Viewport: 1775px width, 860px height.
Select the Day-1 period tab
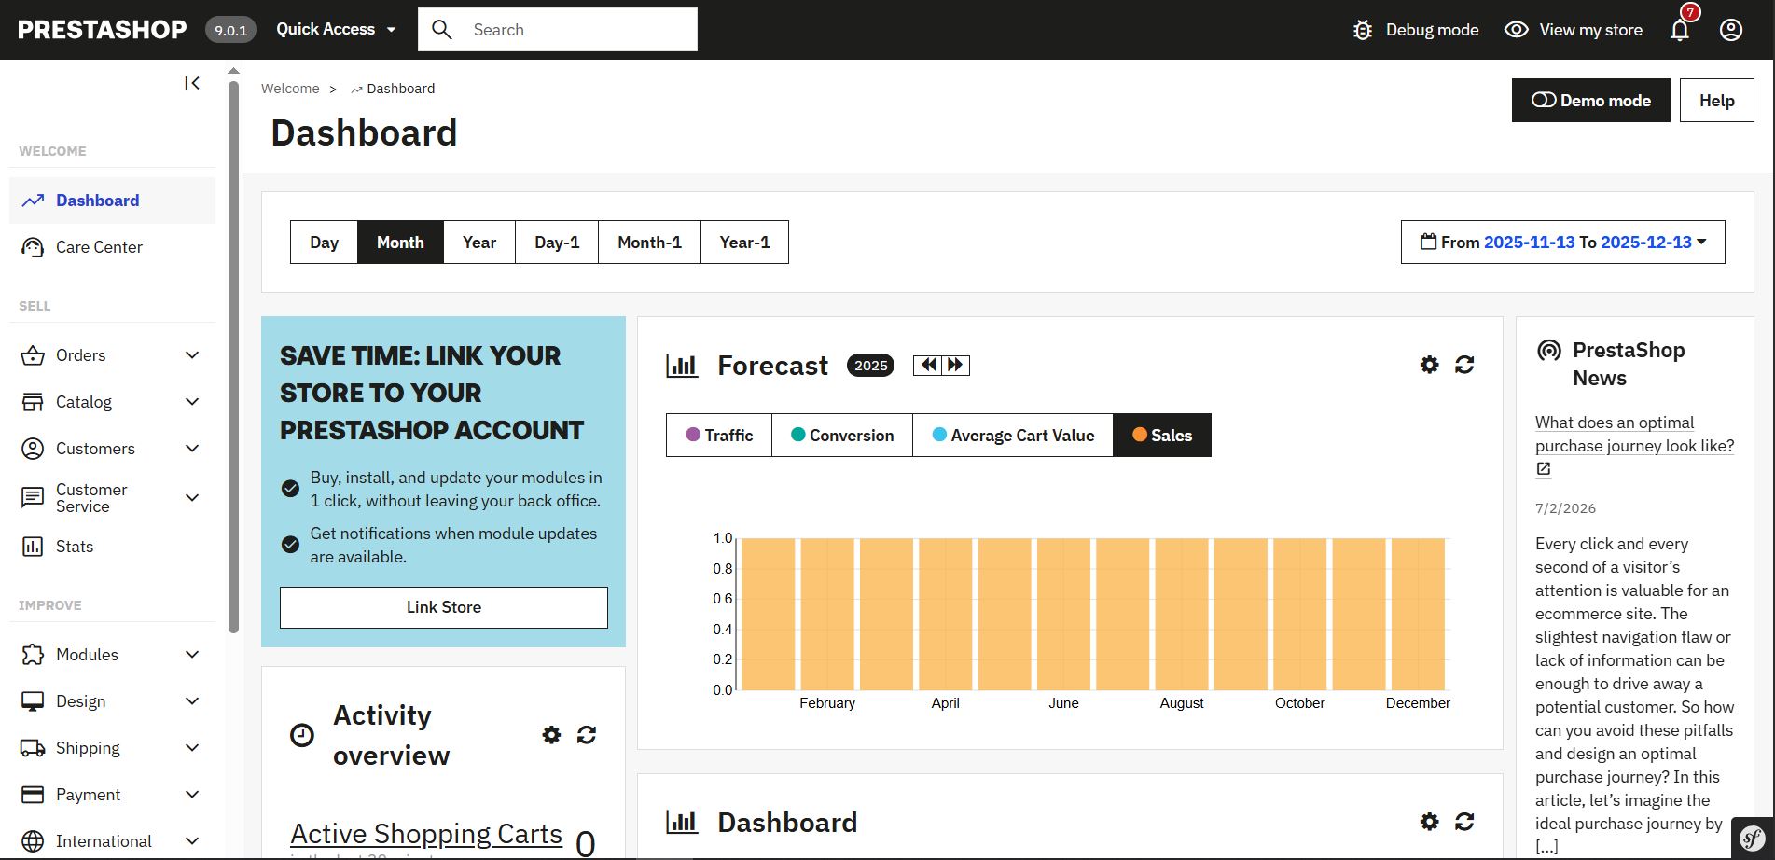(x=557, y=243)
